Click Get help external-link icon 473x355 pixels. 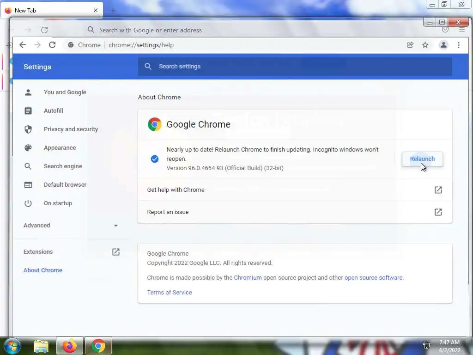(x=438, y=190)
